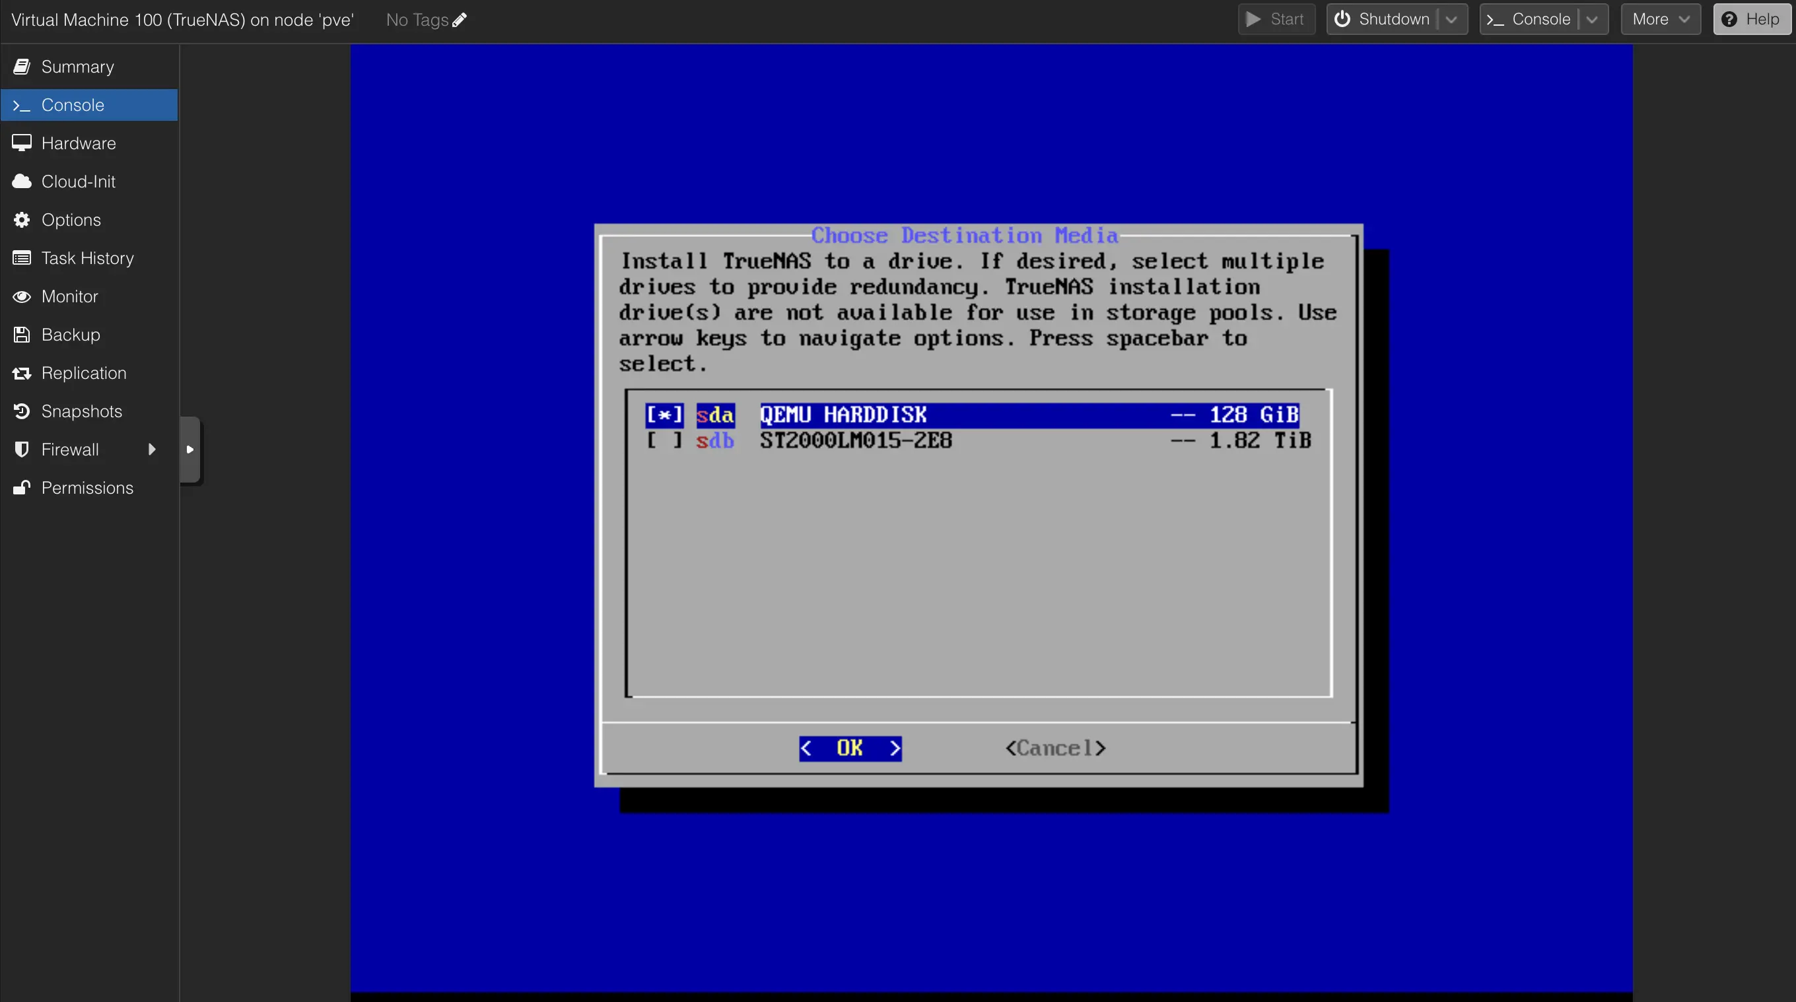Click the Task History list icon
Screen dimensions: 1796x1002
tap(22, 259)
